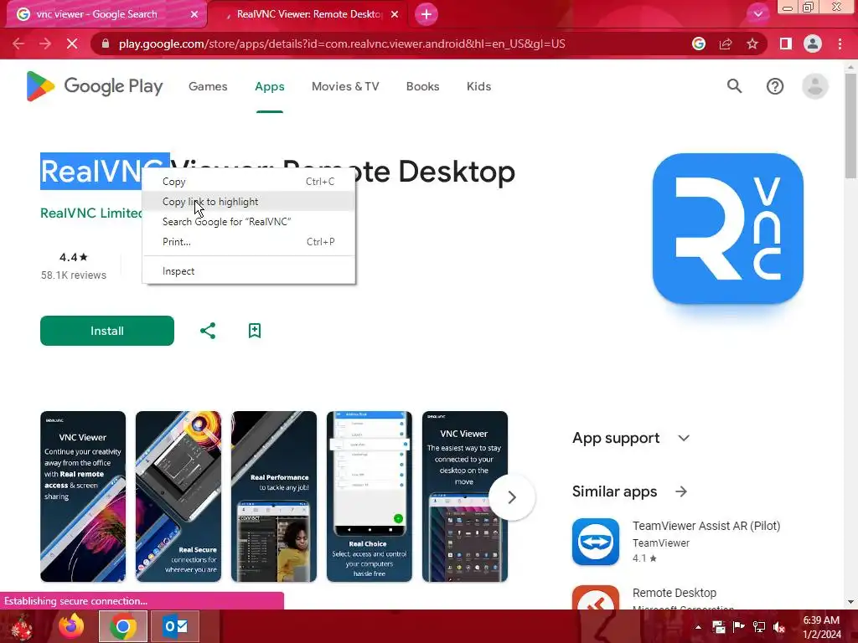Click the network tray icon
This screenshot has width=858, height=643.
click(x=759, y=627)
